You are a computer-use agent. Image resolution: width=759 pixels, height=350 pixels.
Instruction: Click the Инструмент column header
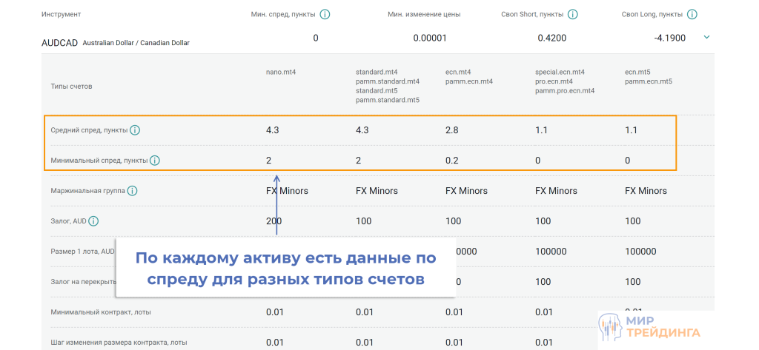62,15
